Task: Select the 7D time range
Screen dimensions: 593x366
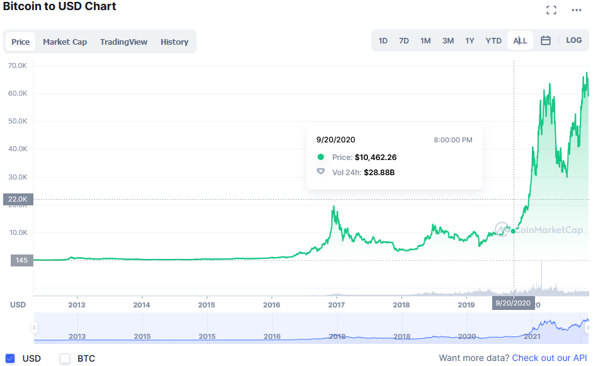Action: pos(404,40)
